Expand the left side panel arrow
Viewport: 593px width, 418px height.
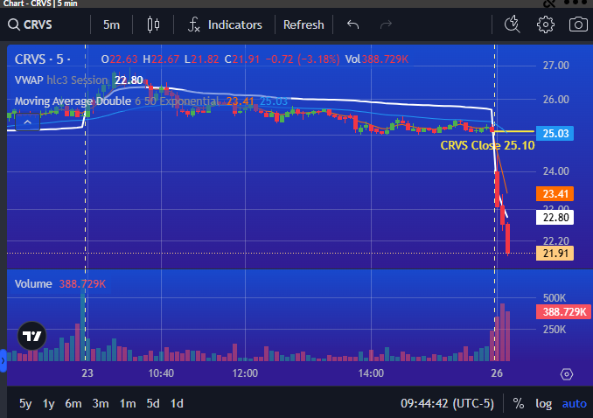tap(3, 360)
